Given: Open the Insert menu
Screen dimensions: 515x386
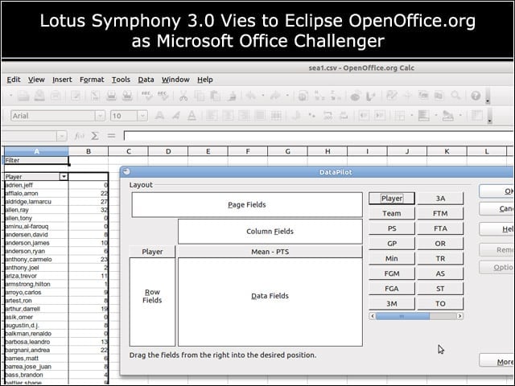Looking at the screenshot, I should pos(62,80).
